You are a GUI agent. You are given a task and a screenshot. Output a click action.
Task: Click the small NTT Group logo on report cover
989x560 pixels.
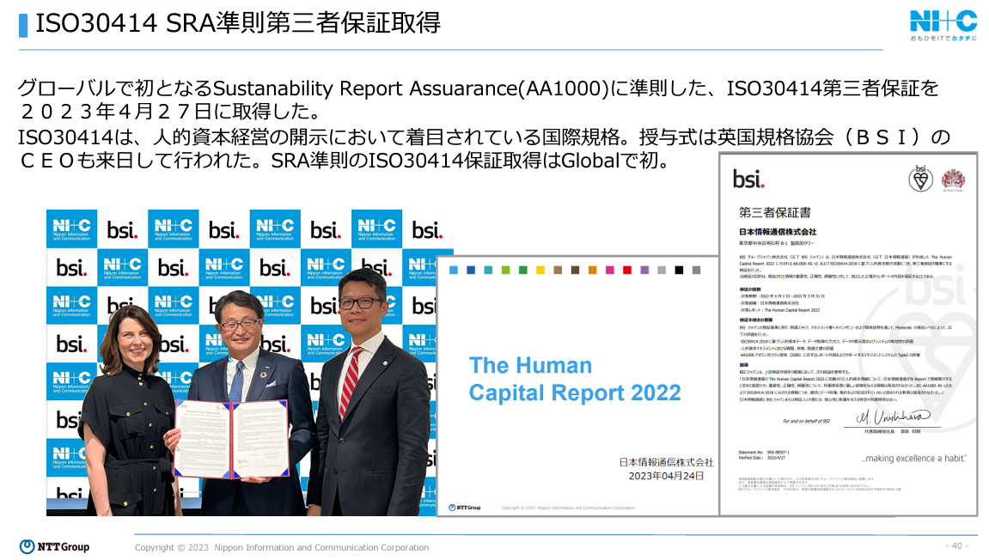click(x=464, y=507)
